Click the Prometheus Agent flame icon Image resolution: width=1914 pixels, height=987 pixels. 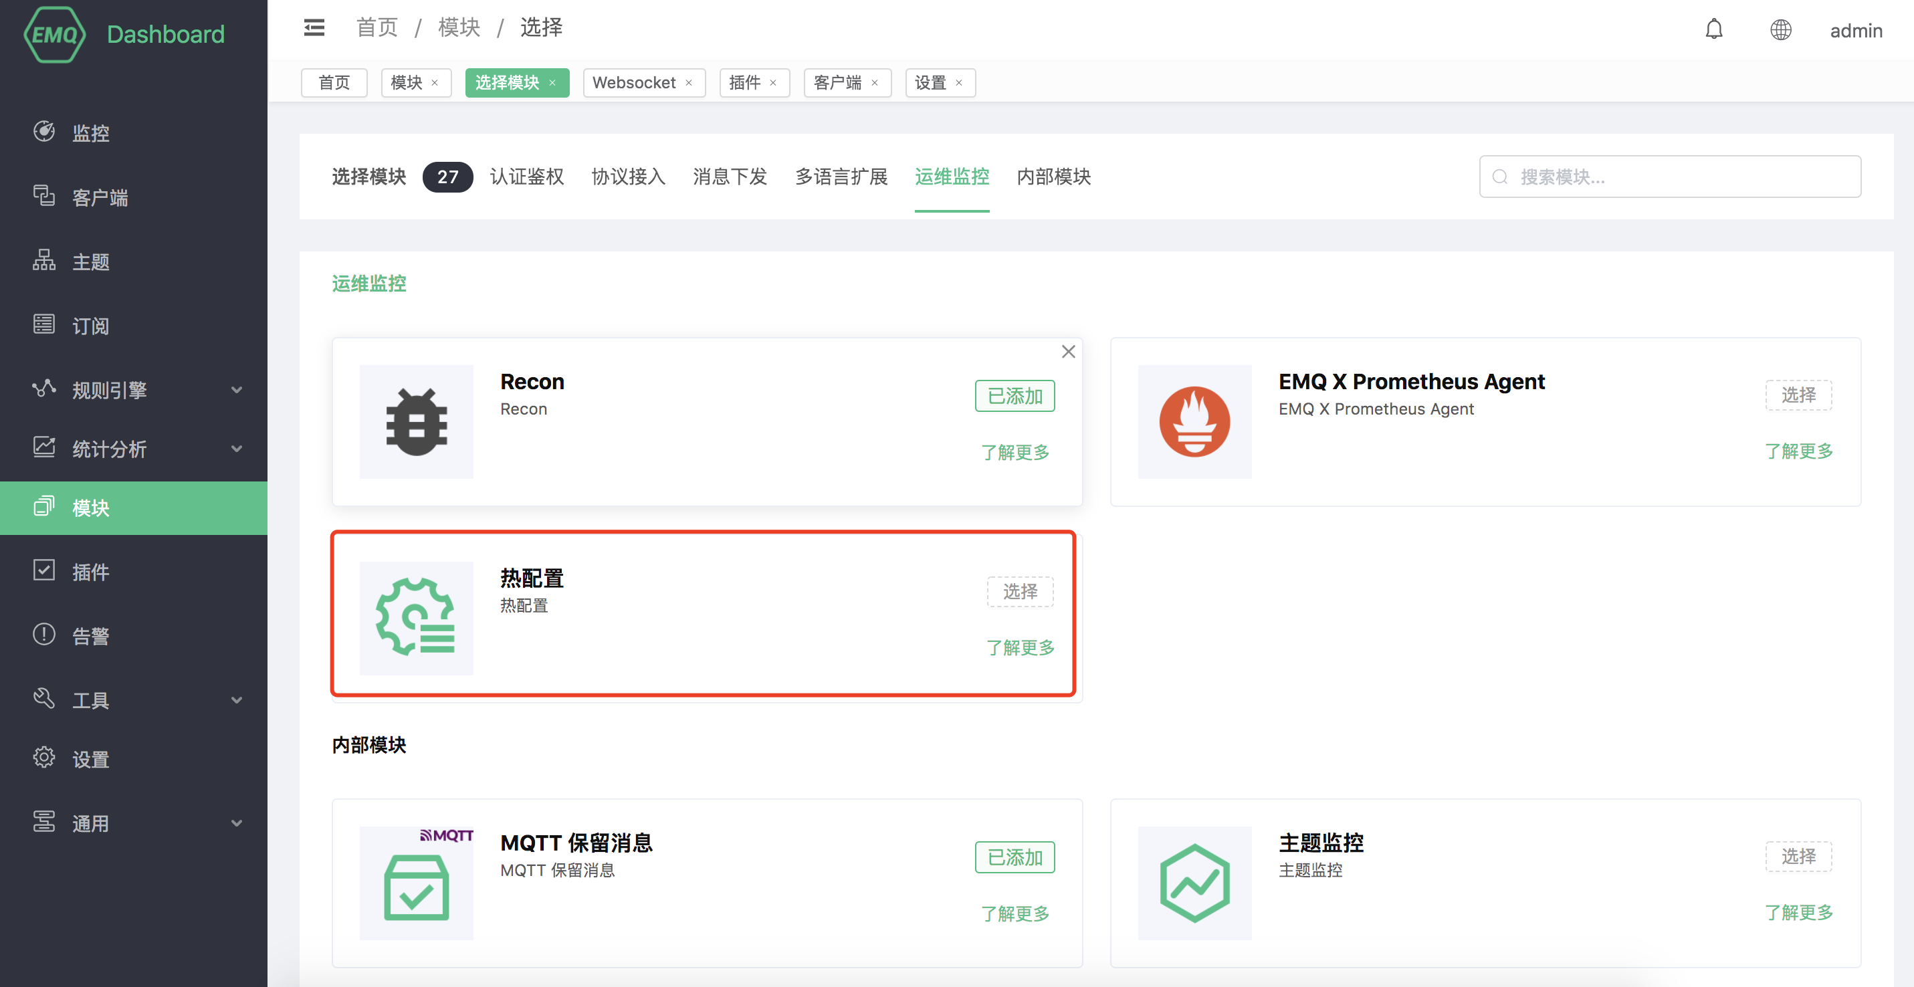pyautogui.click(x=1194, y=422)
